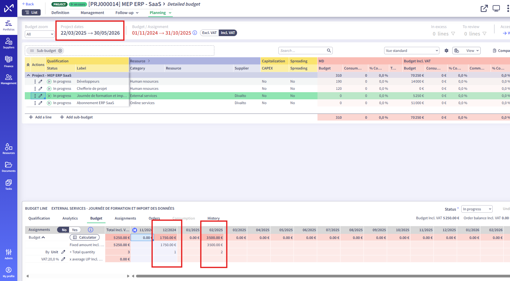Open the Finance sidebar section
This screenshot has width=510, height=281.
(9, 62)
